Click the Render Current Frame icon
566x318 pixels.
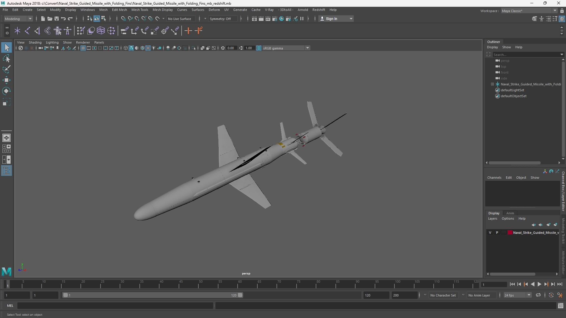(261, 19)
